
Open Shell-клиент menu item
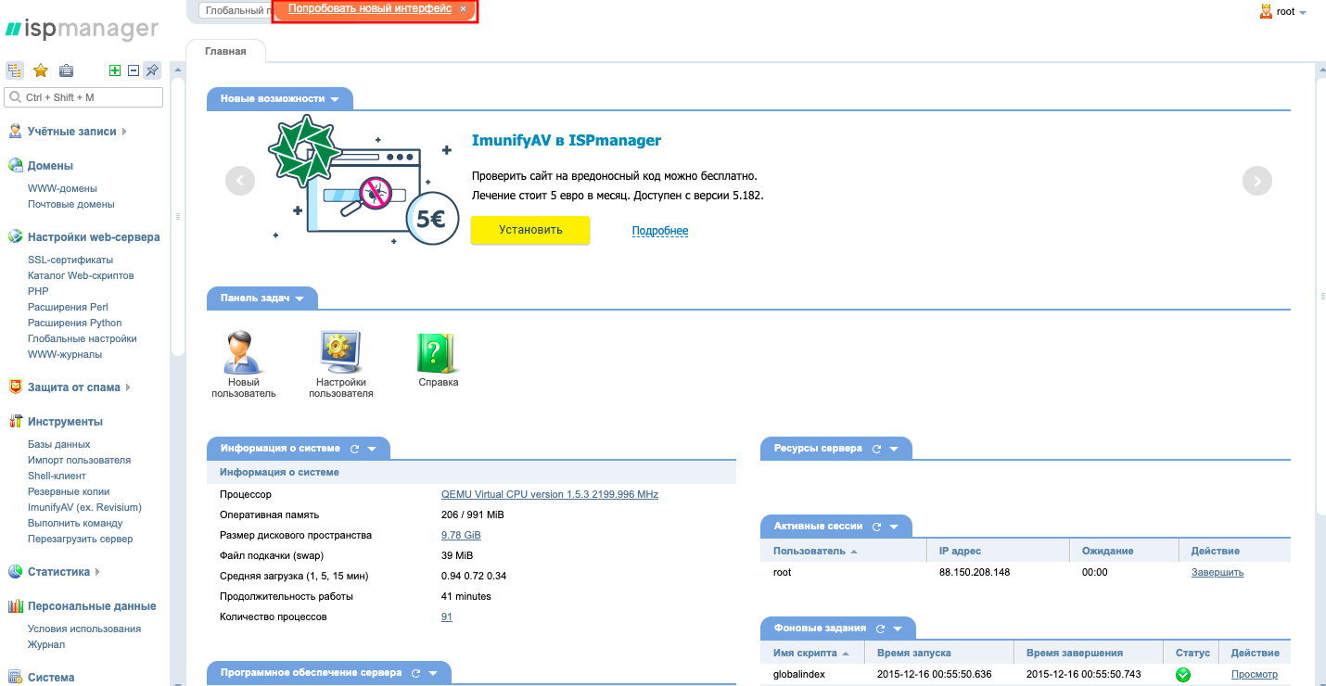click(57, 476)
